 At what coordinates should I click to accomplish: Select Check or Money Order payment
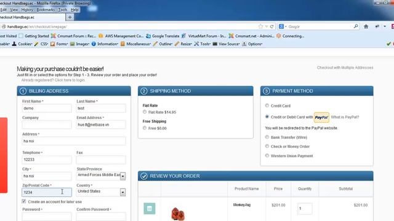267,146
